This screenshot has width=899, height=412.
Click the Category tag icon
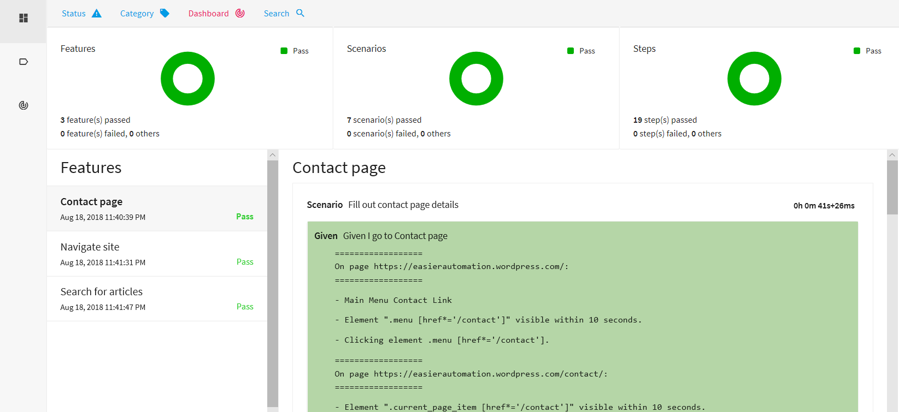pos(164,13)
